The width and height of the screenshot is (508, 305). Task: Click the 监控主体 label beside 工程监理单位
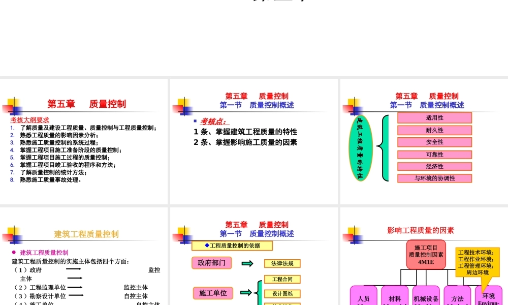(x=136, y=287)
